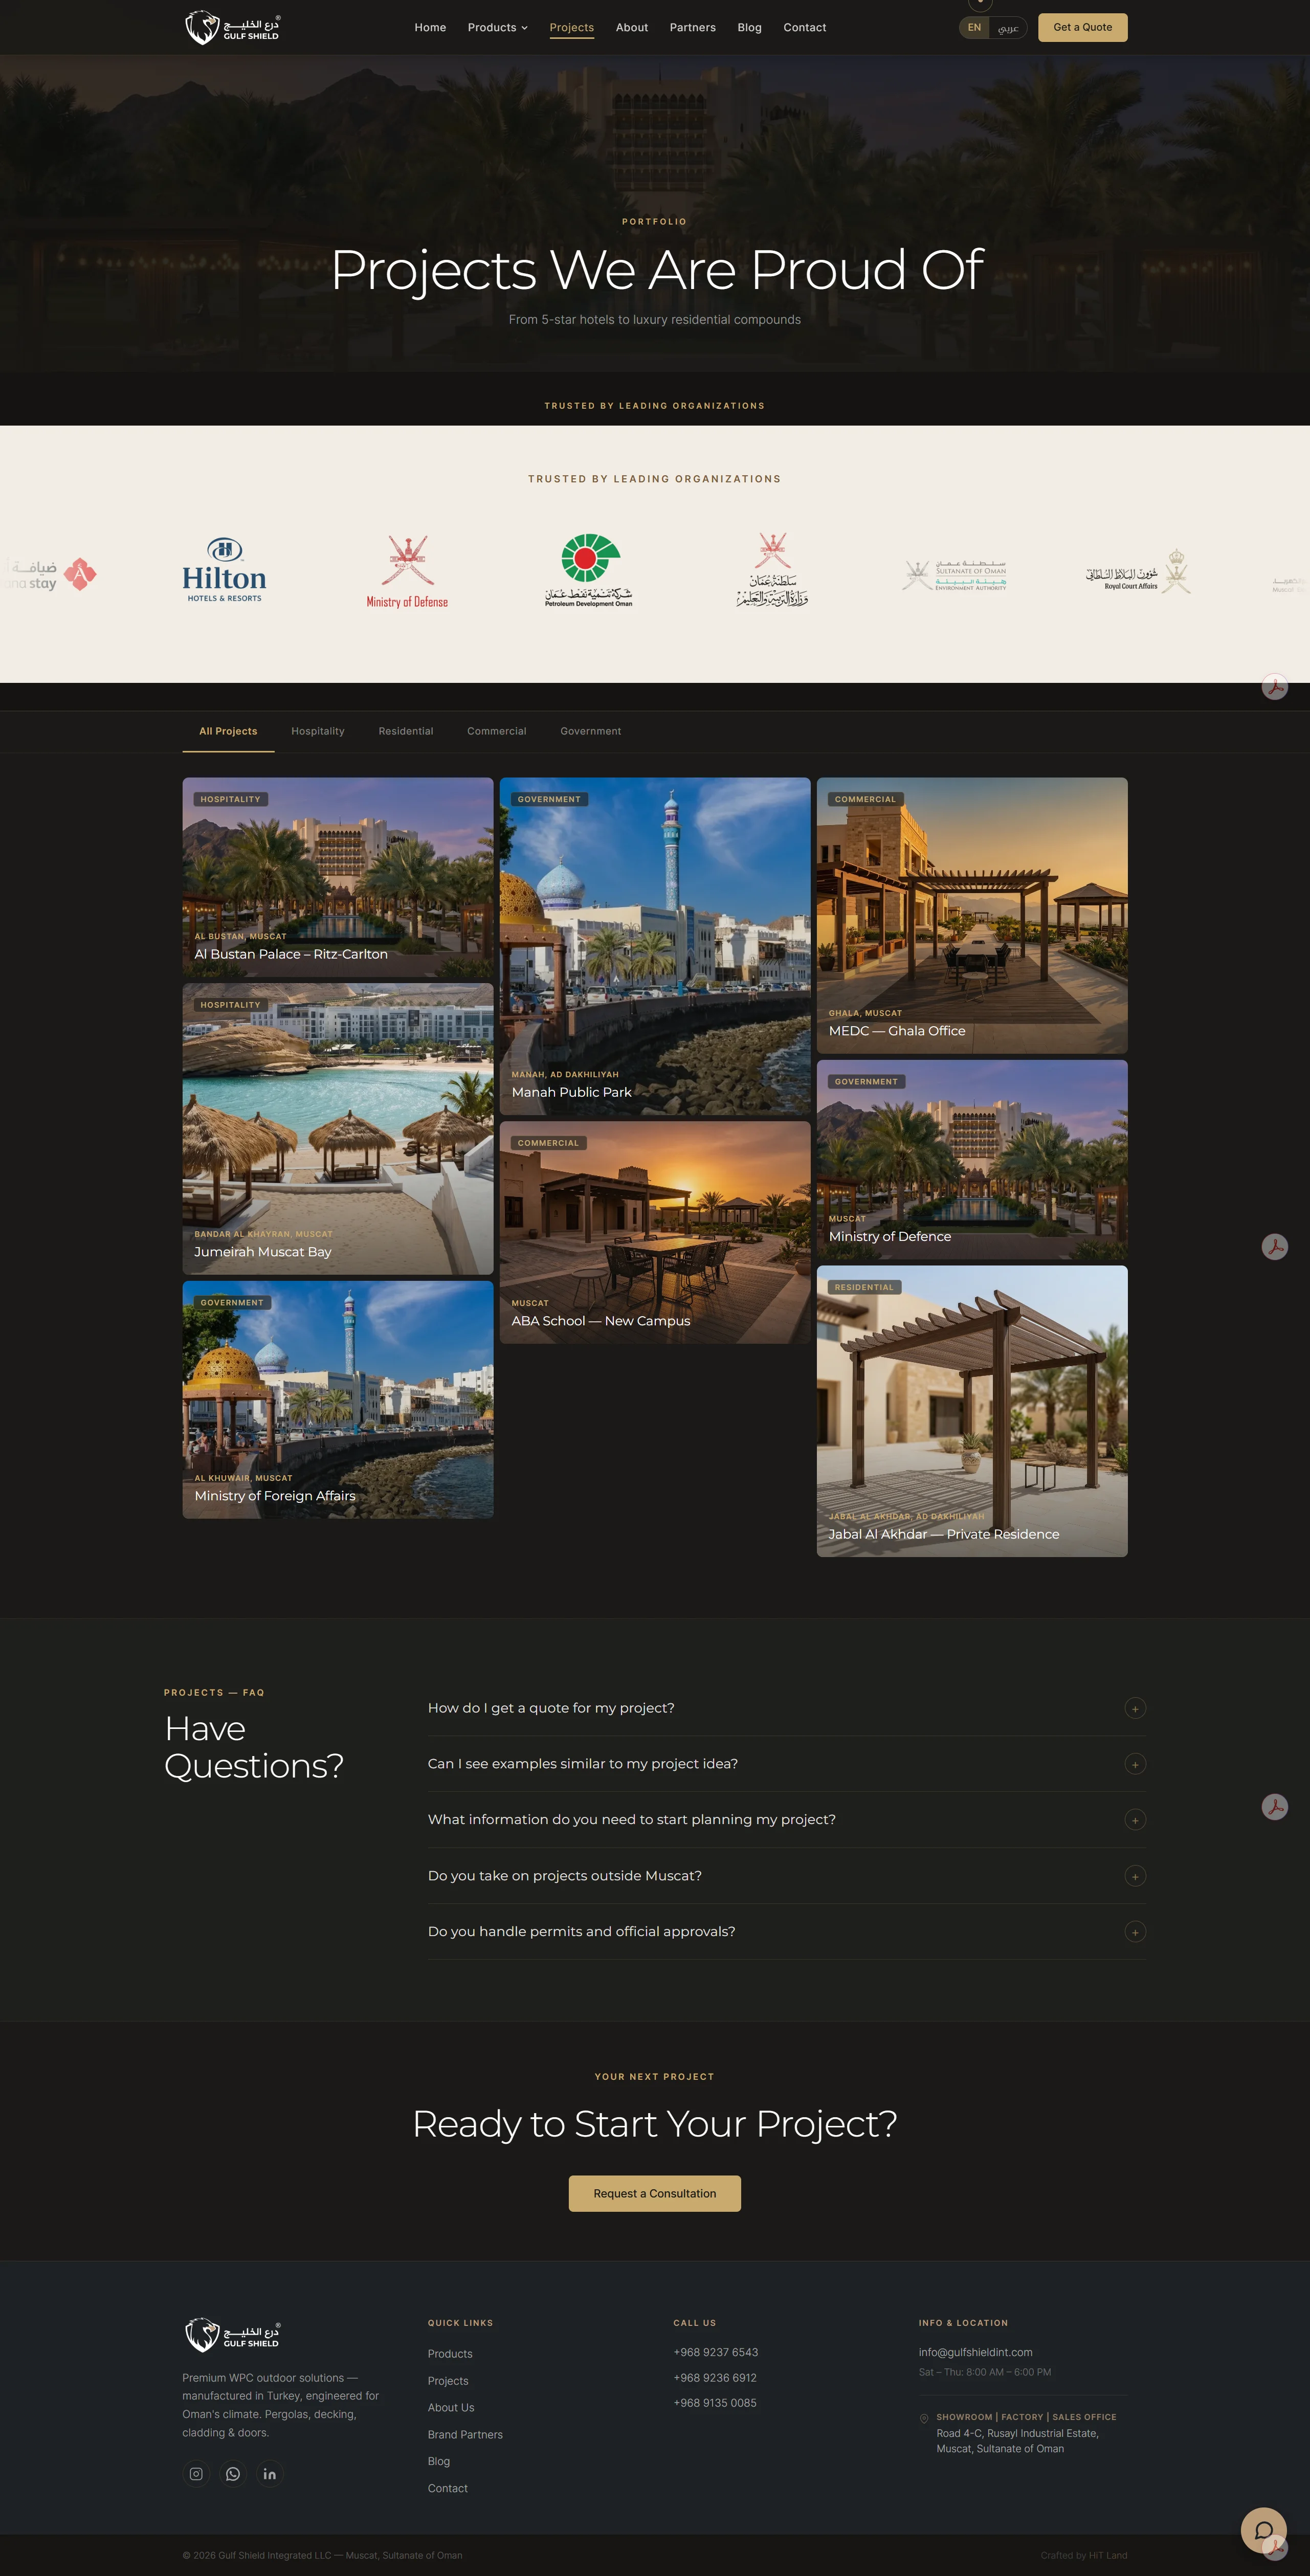Viewport: 1310px width, 2576px height.
Task: Call +968 9236 6912 from footer
Action: coord(715,2377)
